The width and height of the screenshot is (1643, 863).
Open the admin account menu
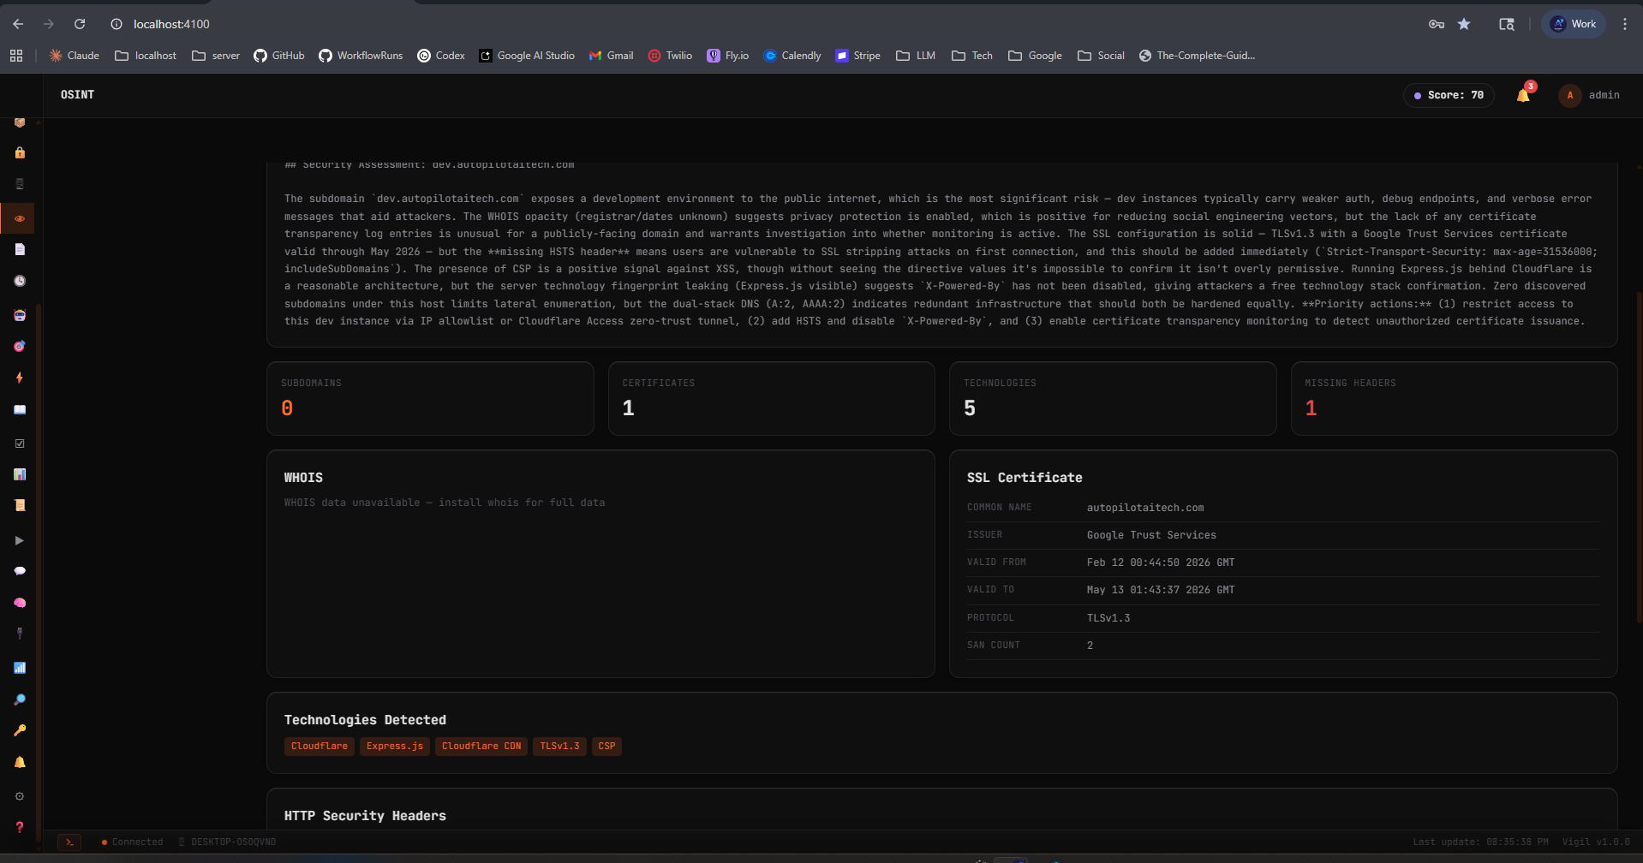1589,95
